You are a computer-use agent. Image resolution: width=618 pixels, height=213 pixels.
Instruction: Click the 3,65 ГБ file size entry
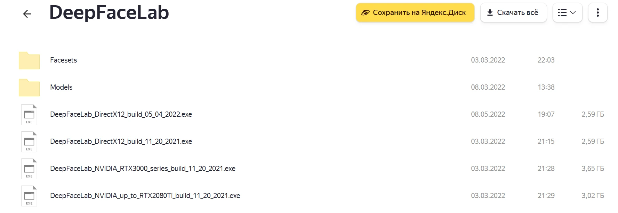click(593, 169)
